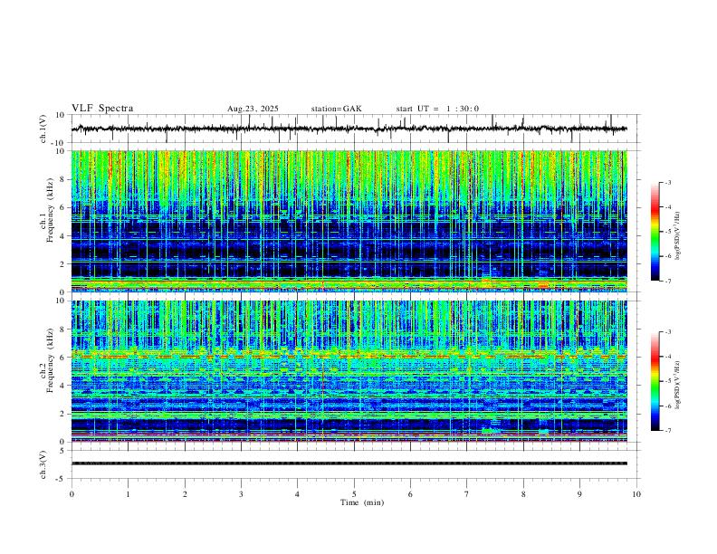Click the "4" label on Time axis
The width and height of the screenshot is (717, 554).
[x=297, y=494]
